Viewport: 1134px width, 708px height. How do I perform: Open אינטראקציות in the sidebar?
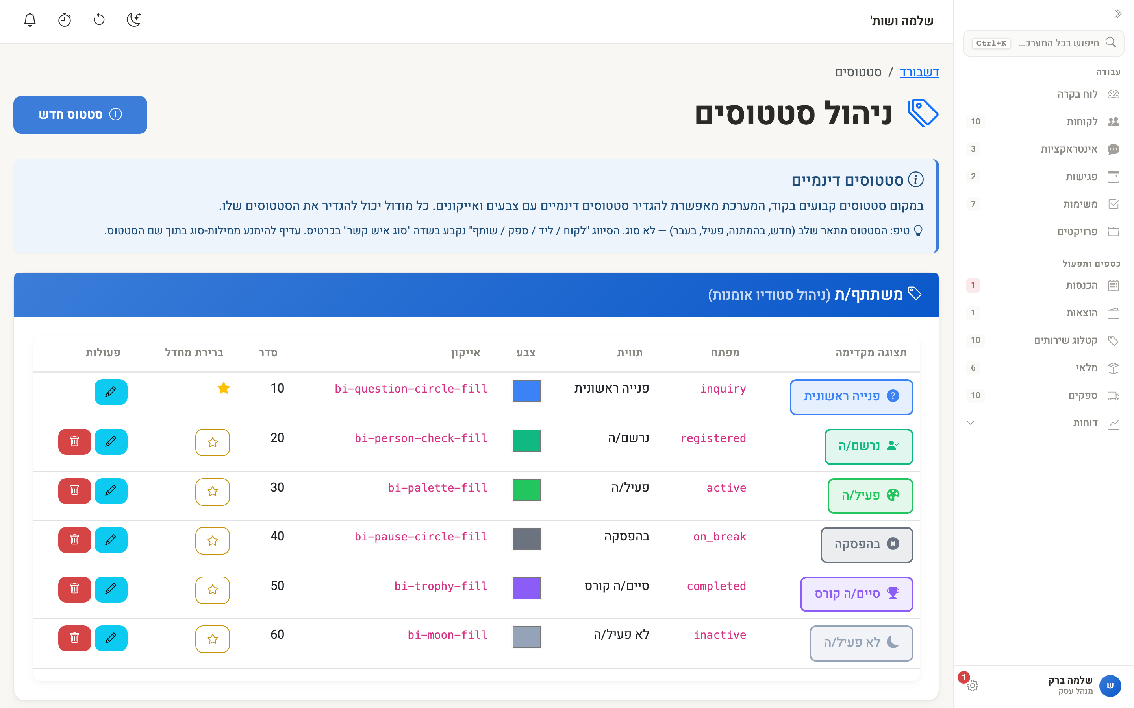tap(1043, 149)
